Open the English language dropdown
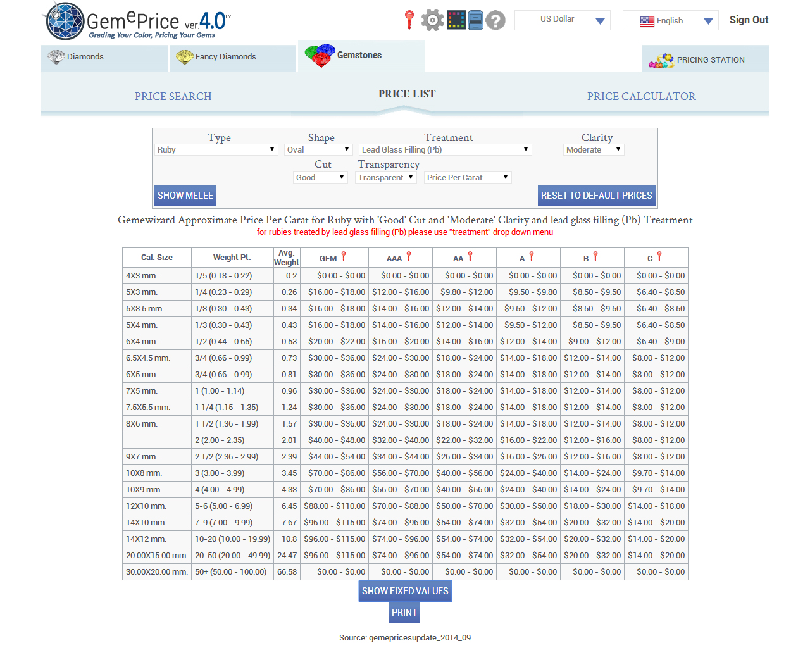The height and width of the screenshot is (648, 810). pos(670,21)
